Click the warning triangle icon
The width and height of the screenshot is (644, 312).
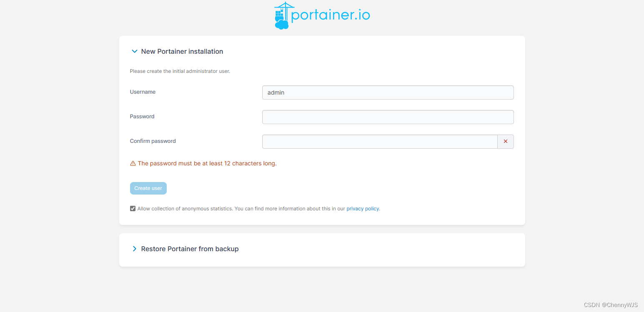coord(133,163)
